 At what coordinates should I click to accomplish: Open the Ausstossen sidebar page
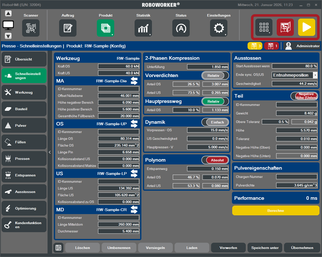click(24, 192)
